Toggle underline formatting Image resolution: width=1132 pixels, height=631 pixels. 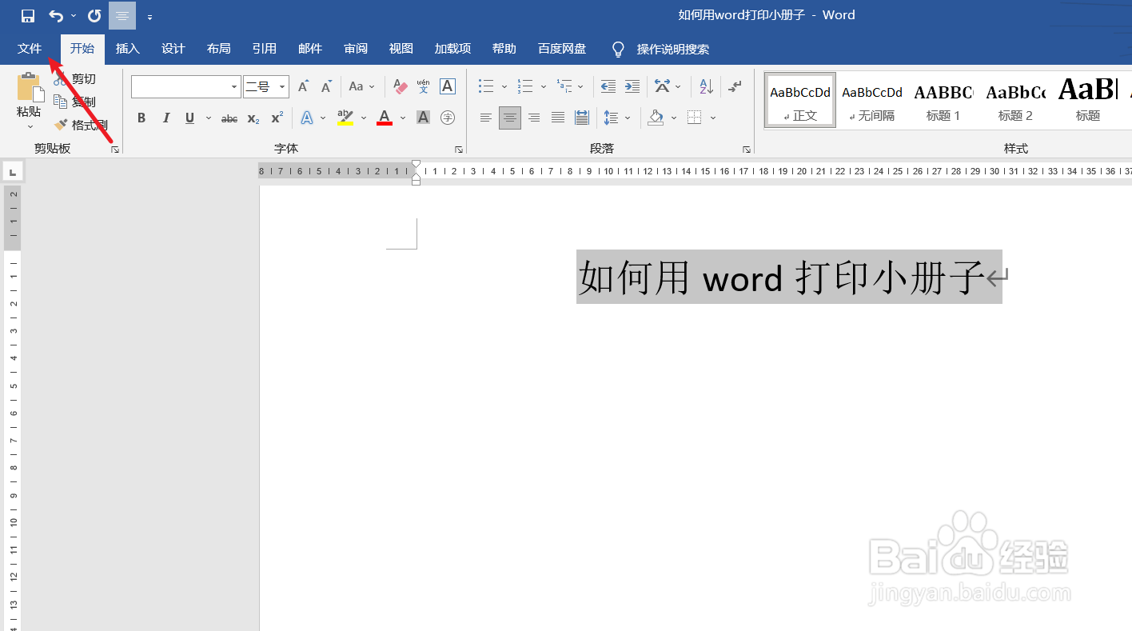pos(189,118)
